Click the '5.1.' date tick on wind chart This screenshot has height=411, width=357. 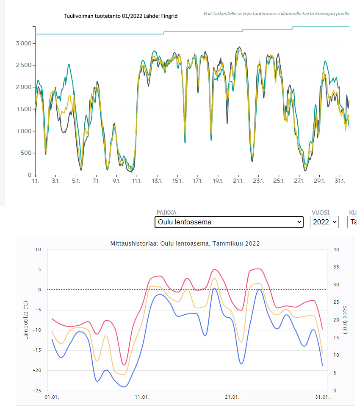(76, 181)
